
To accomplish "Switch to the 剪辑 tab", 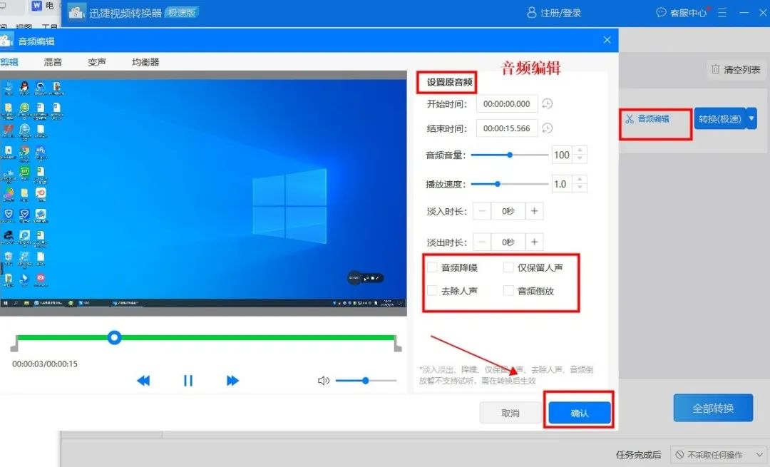I will [x=9, y=62].
